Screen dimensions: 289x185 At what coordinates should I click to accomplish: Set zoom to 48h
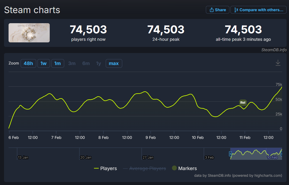pyautogui.click(x=28, y=63)
